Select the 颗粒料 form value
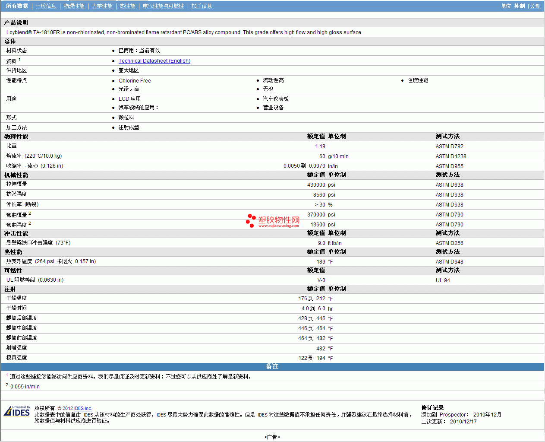 tap(126, 118)
